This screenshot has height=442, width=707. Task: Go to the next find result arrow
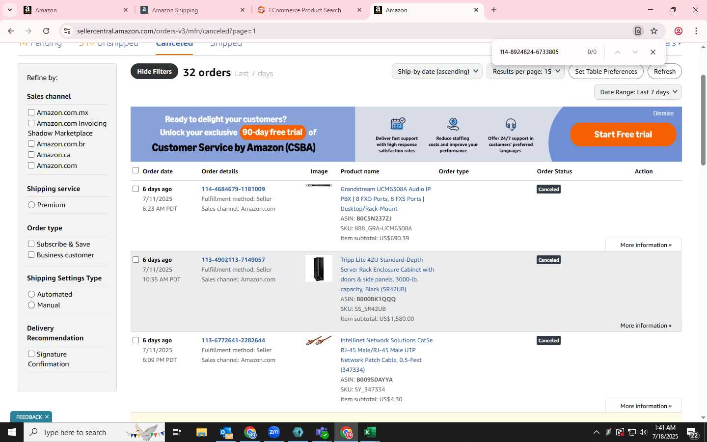pyautogui.click(x=635, y=52)
